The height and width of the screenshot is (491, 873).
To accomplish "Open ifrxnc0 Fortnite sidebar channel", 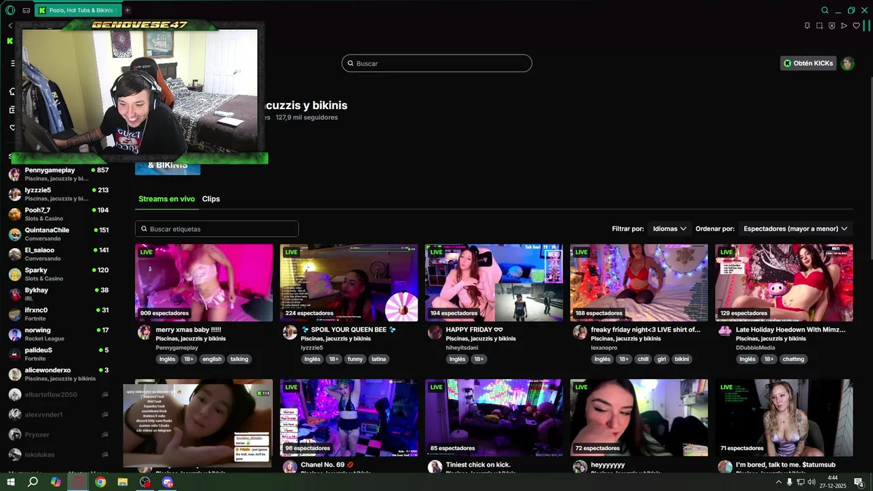I will [59, 314].
